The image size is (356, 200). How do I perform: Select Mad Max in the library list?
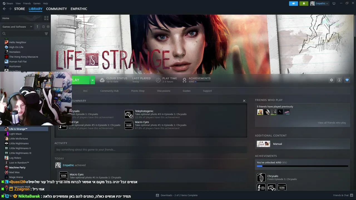pos(14,172)
